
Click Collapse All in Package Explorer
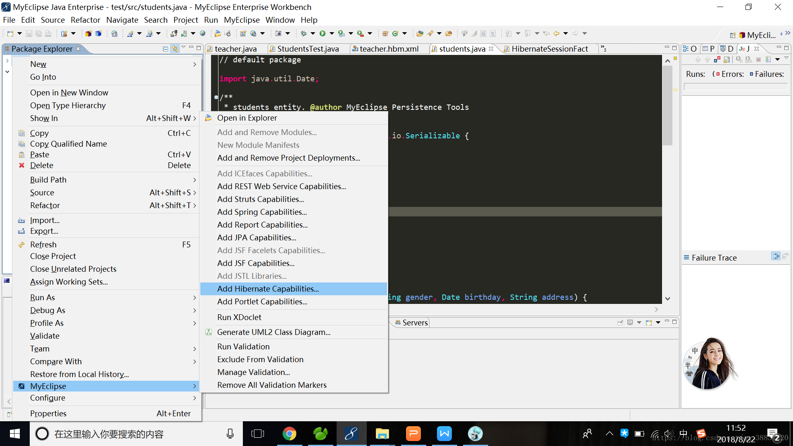(165, 49)
